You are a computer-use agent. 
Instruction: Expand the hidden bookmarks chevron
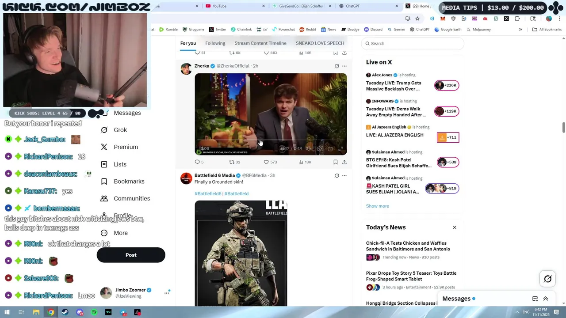coord(520,30)
